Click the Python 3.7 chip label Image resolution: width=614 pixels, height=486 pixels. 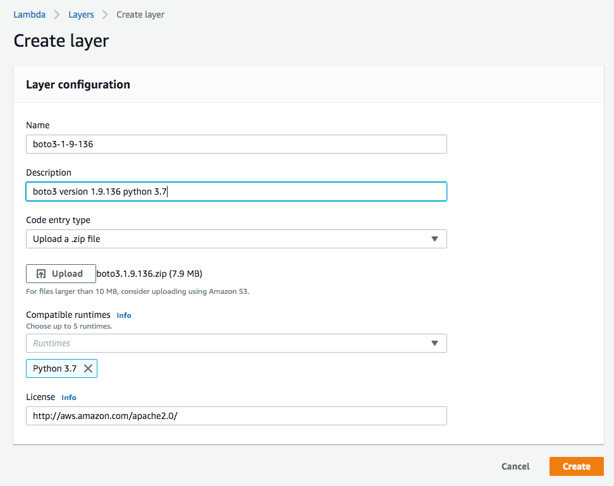pyautogui.click(x=54, y=368)
